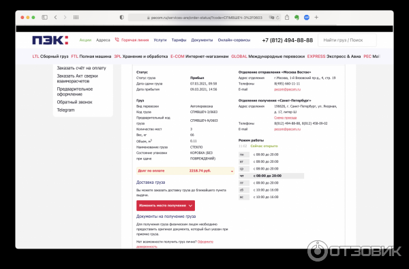Click the пн с 08:00 до 20:00 row

(259, 155)
